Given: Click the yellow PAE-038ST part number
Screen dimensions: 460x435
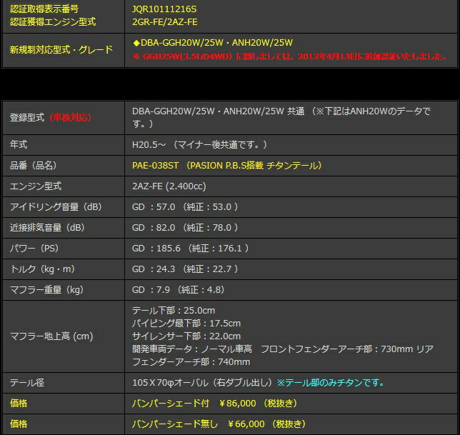Looking at the screenshot, I should [x=156, y=165].
